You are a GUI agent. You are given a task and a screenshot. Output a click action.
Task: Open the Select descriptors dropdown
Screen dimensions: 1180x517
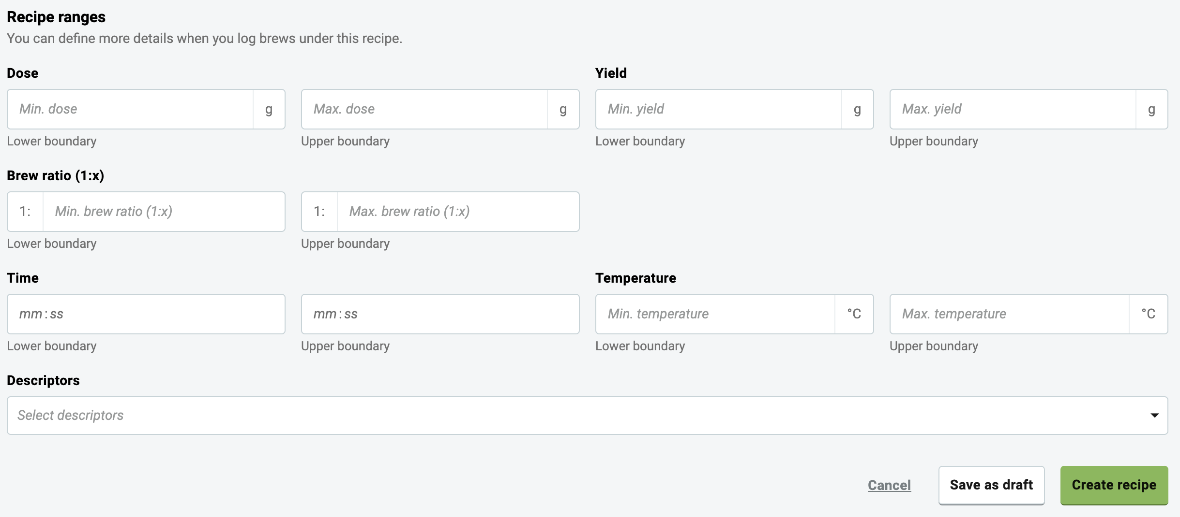pyautogui.click(x=588, y=416)
